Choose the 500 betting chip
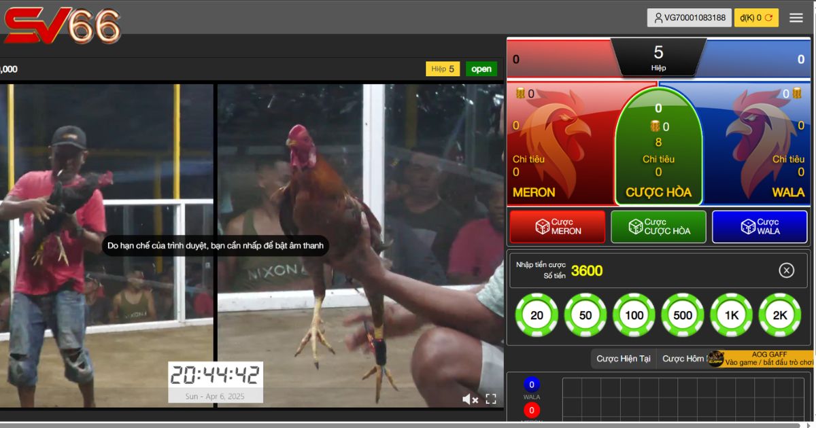The width and height of the screenshot is (816, 428). coord(683,315)
